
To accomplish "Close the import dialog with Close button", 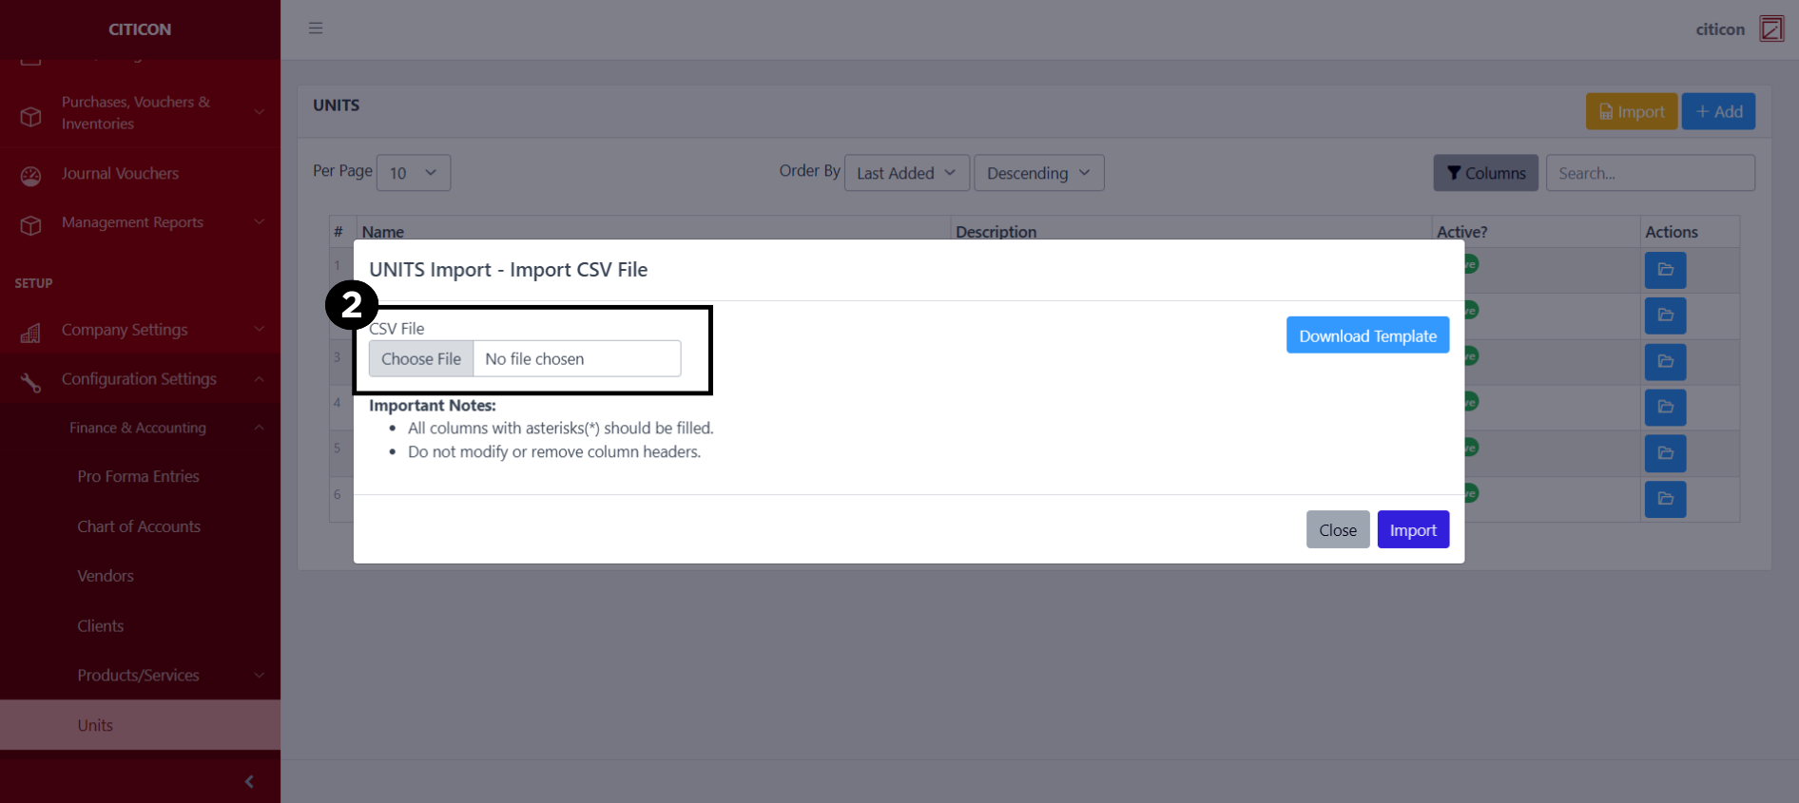I will coord(1337,530).
